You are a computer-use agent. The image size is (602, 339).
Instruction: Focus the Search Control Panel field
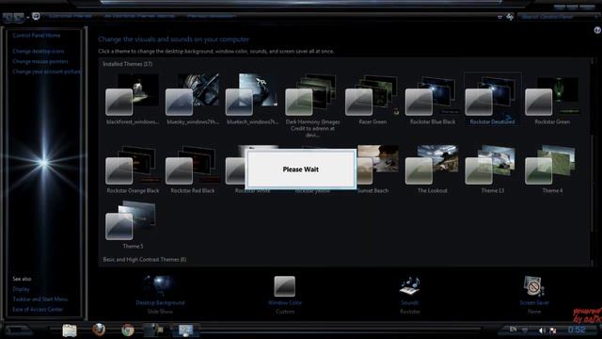tap(559, 17)
